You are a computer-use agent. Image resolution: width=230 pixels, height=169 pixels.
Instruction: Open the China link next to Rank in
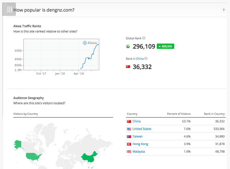pos(140,59)
